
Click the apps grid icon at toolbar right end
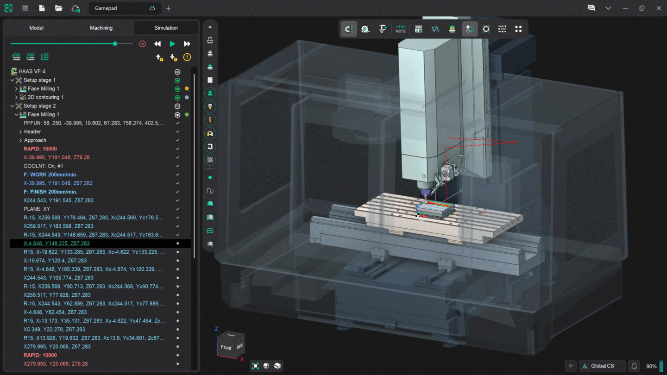pyautogui.click(x=518, y=29)
